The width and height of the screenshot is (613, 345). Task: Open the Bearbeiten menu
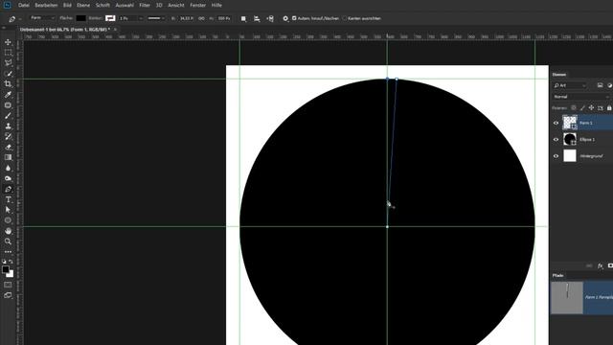(x=46, y=5)
